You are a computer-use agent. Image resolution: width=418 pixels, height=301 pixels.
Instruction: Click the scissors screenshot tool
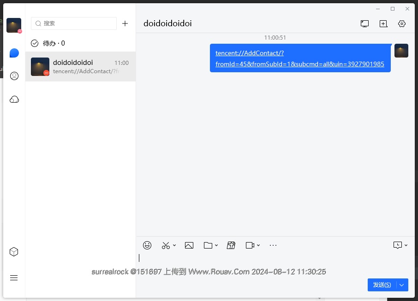click(x=166, y=245)
